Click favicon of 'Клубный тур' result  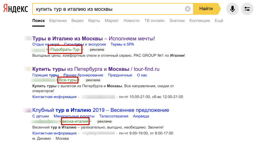(x=27, y=110)
